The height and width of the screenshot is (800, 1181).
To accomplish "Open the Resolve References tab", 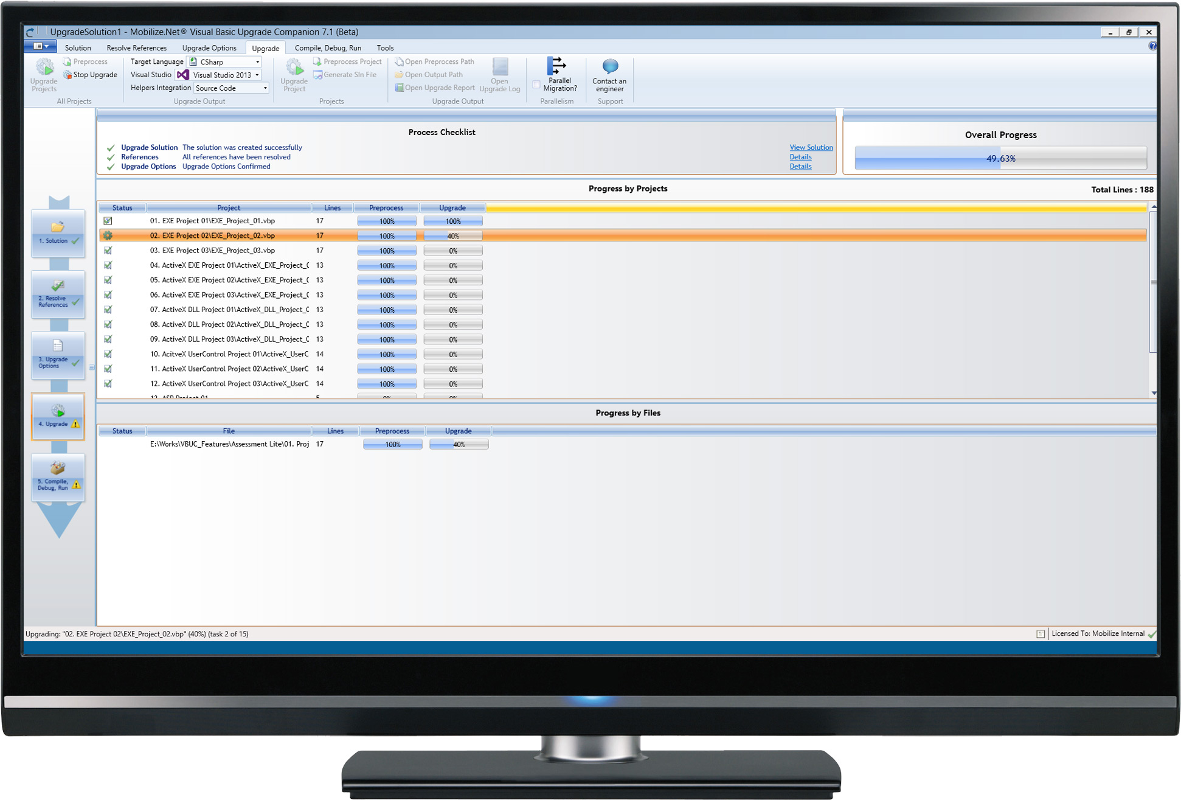I will (136, 47).
